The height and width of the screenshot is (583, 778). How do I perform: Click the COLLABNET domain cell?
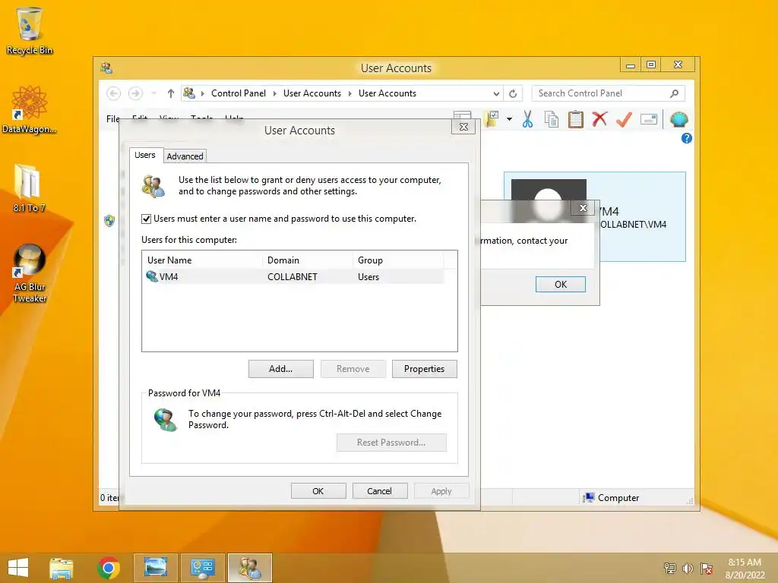(293, 277)
